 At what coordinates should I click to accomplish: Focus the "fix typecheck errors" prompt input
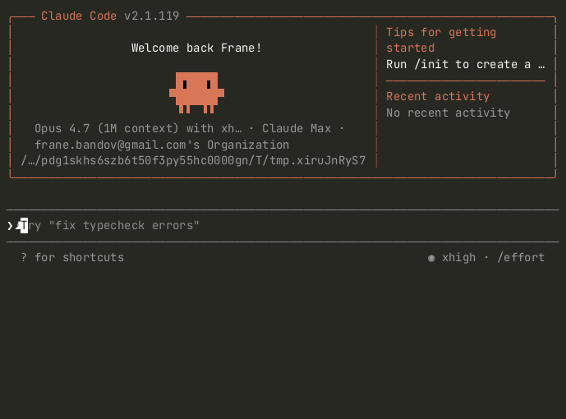pos(283,226)
